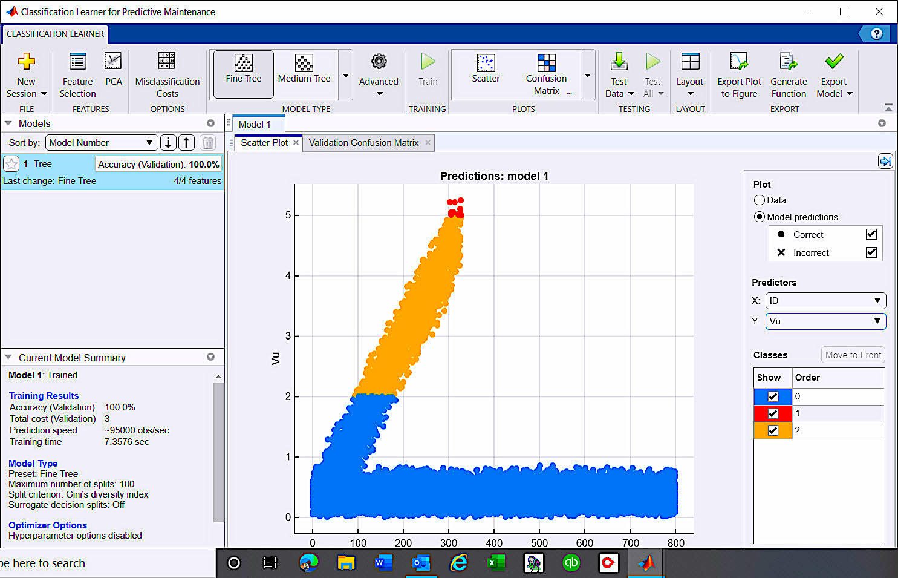
Task: Open document area actions menu
Action: pos(882,123)
